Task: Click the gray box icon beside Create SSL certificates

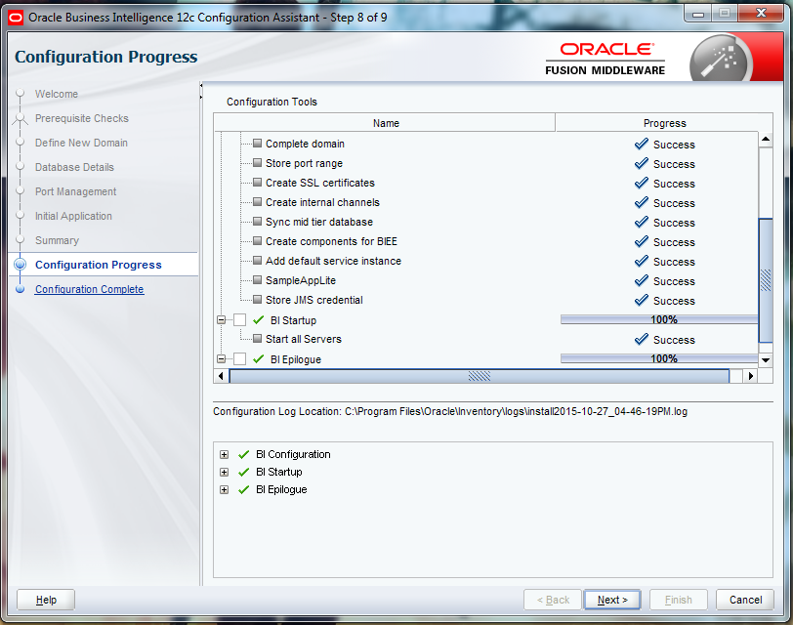Action: point(258,182)
